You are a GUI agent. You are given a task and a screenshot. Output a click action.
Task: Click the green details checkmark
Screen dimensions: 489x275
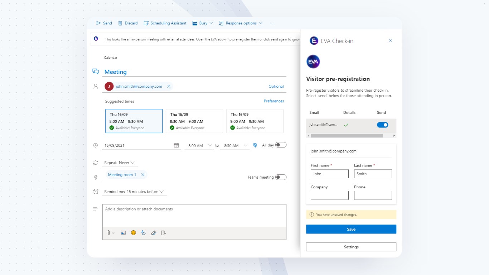pyautogui.click(x=346, y=125)
